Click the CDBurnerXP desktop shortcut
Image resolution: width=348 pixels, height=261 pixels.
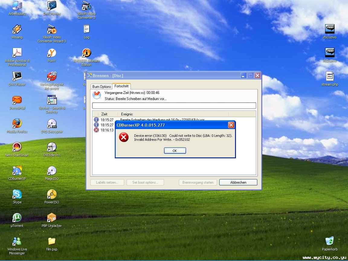coord(17,173)
